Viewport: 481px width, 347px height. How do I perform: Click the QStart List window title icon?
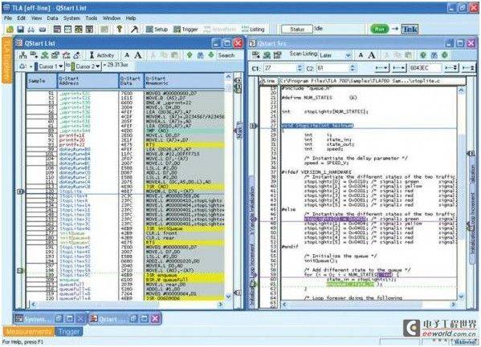(x=19, y=43)
